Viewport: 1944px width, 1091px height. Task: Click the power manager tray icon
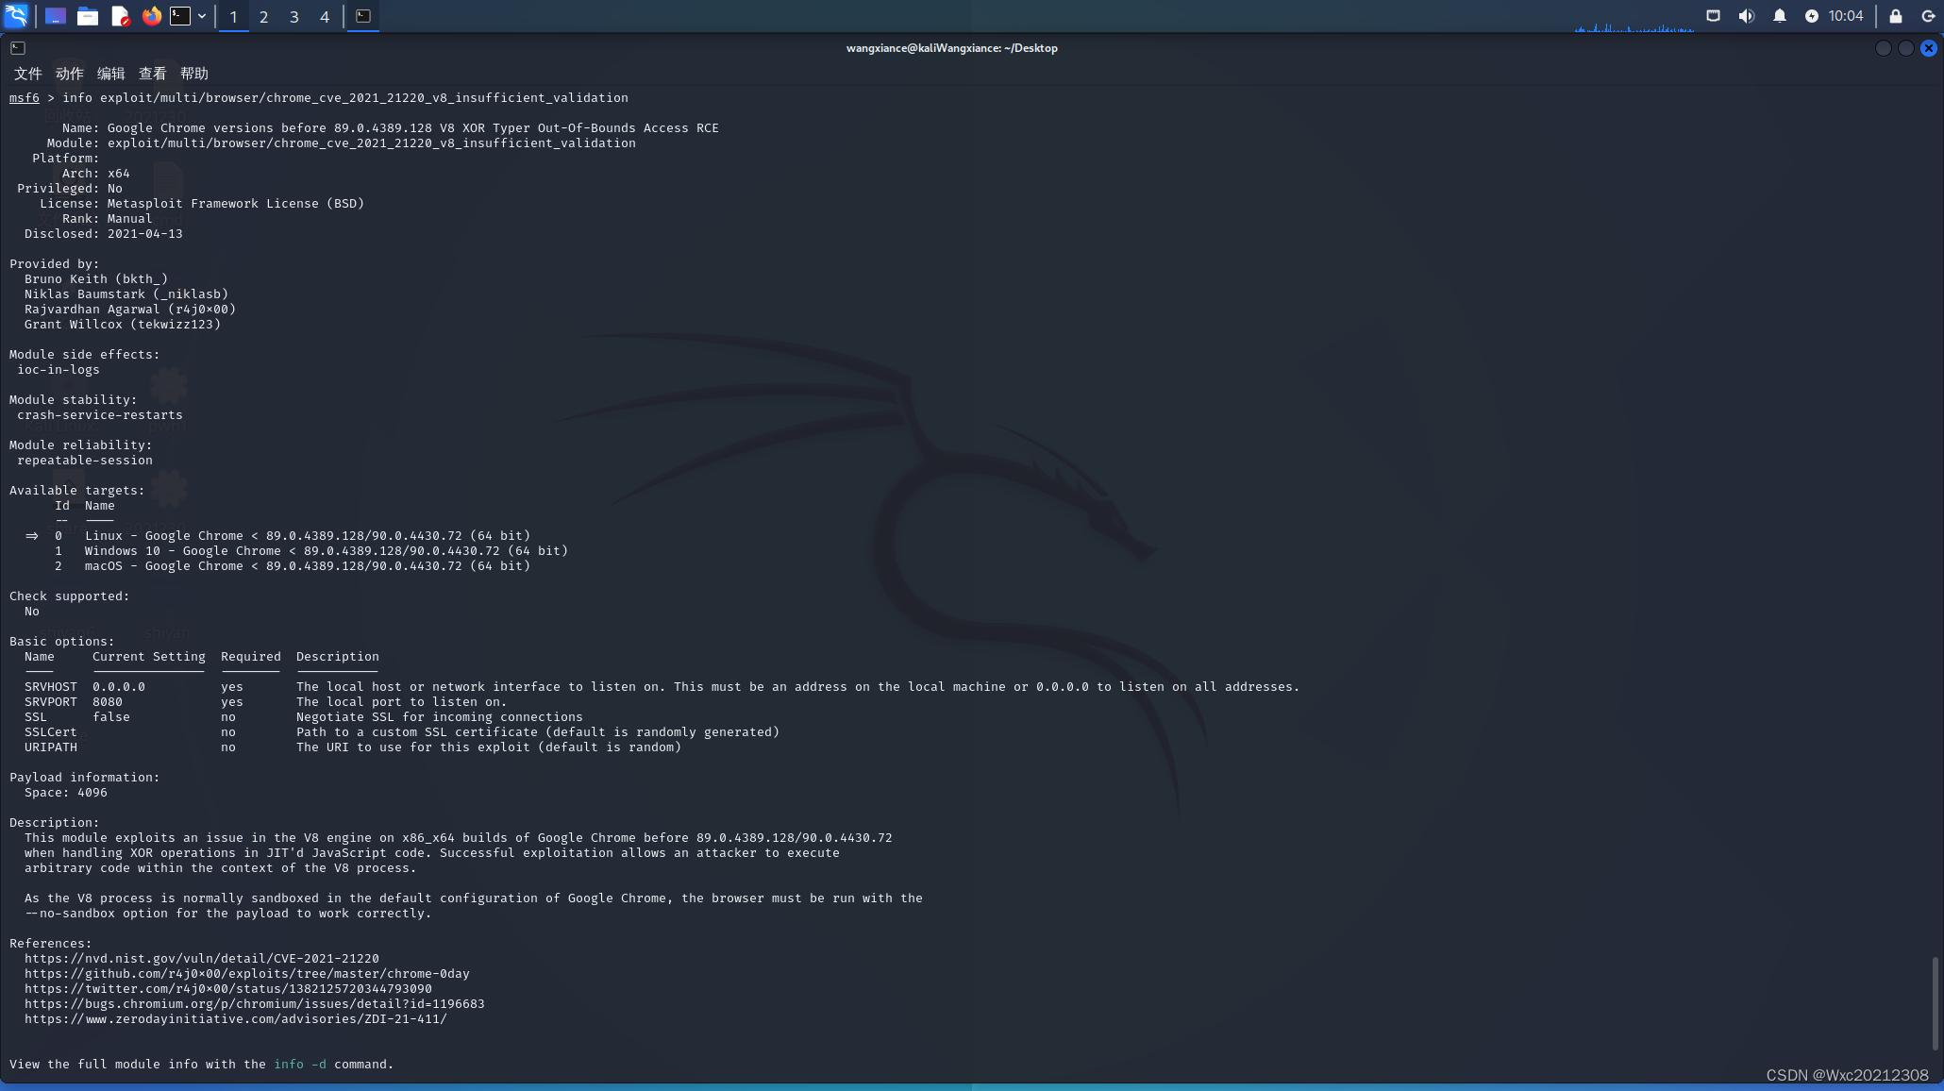coord(1811,16)
